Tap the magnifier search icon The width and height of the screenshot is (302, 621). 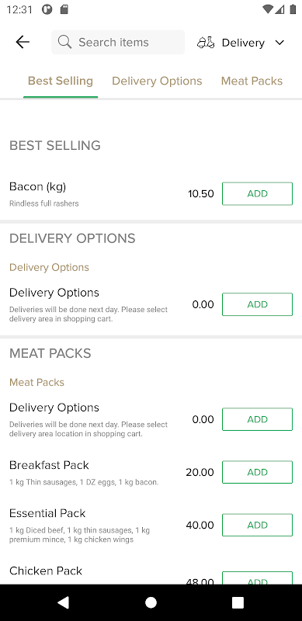coord(64,42)
